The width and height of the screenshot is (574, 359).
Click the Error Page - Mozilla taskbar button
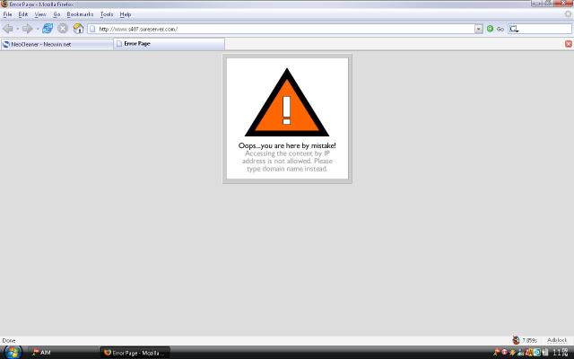coord(135,353)
